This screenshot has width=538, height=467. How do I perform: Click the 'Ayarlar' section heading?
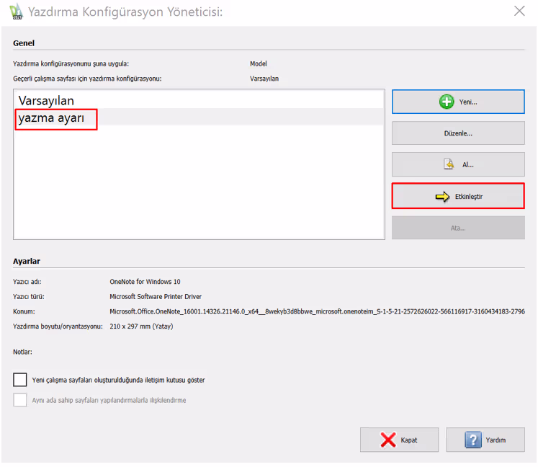coord(27,261)
